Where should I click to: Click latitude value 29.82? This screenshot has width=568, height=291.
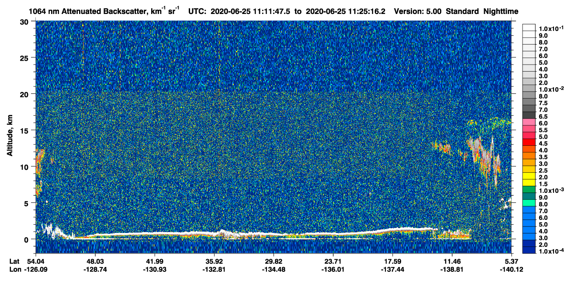pyautogui.click(x=274, y=261)
